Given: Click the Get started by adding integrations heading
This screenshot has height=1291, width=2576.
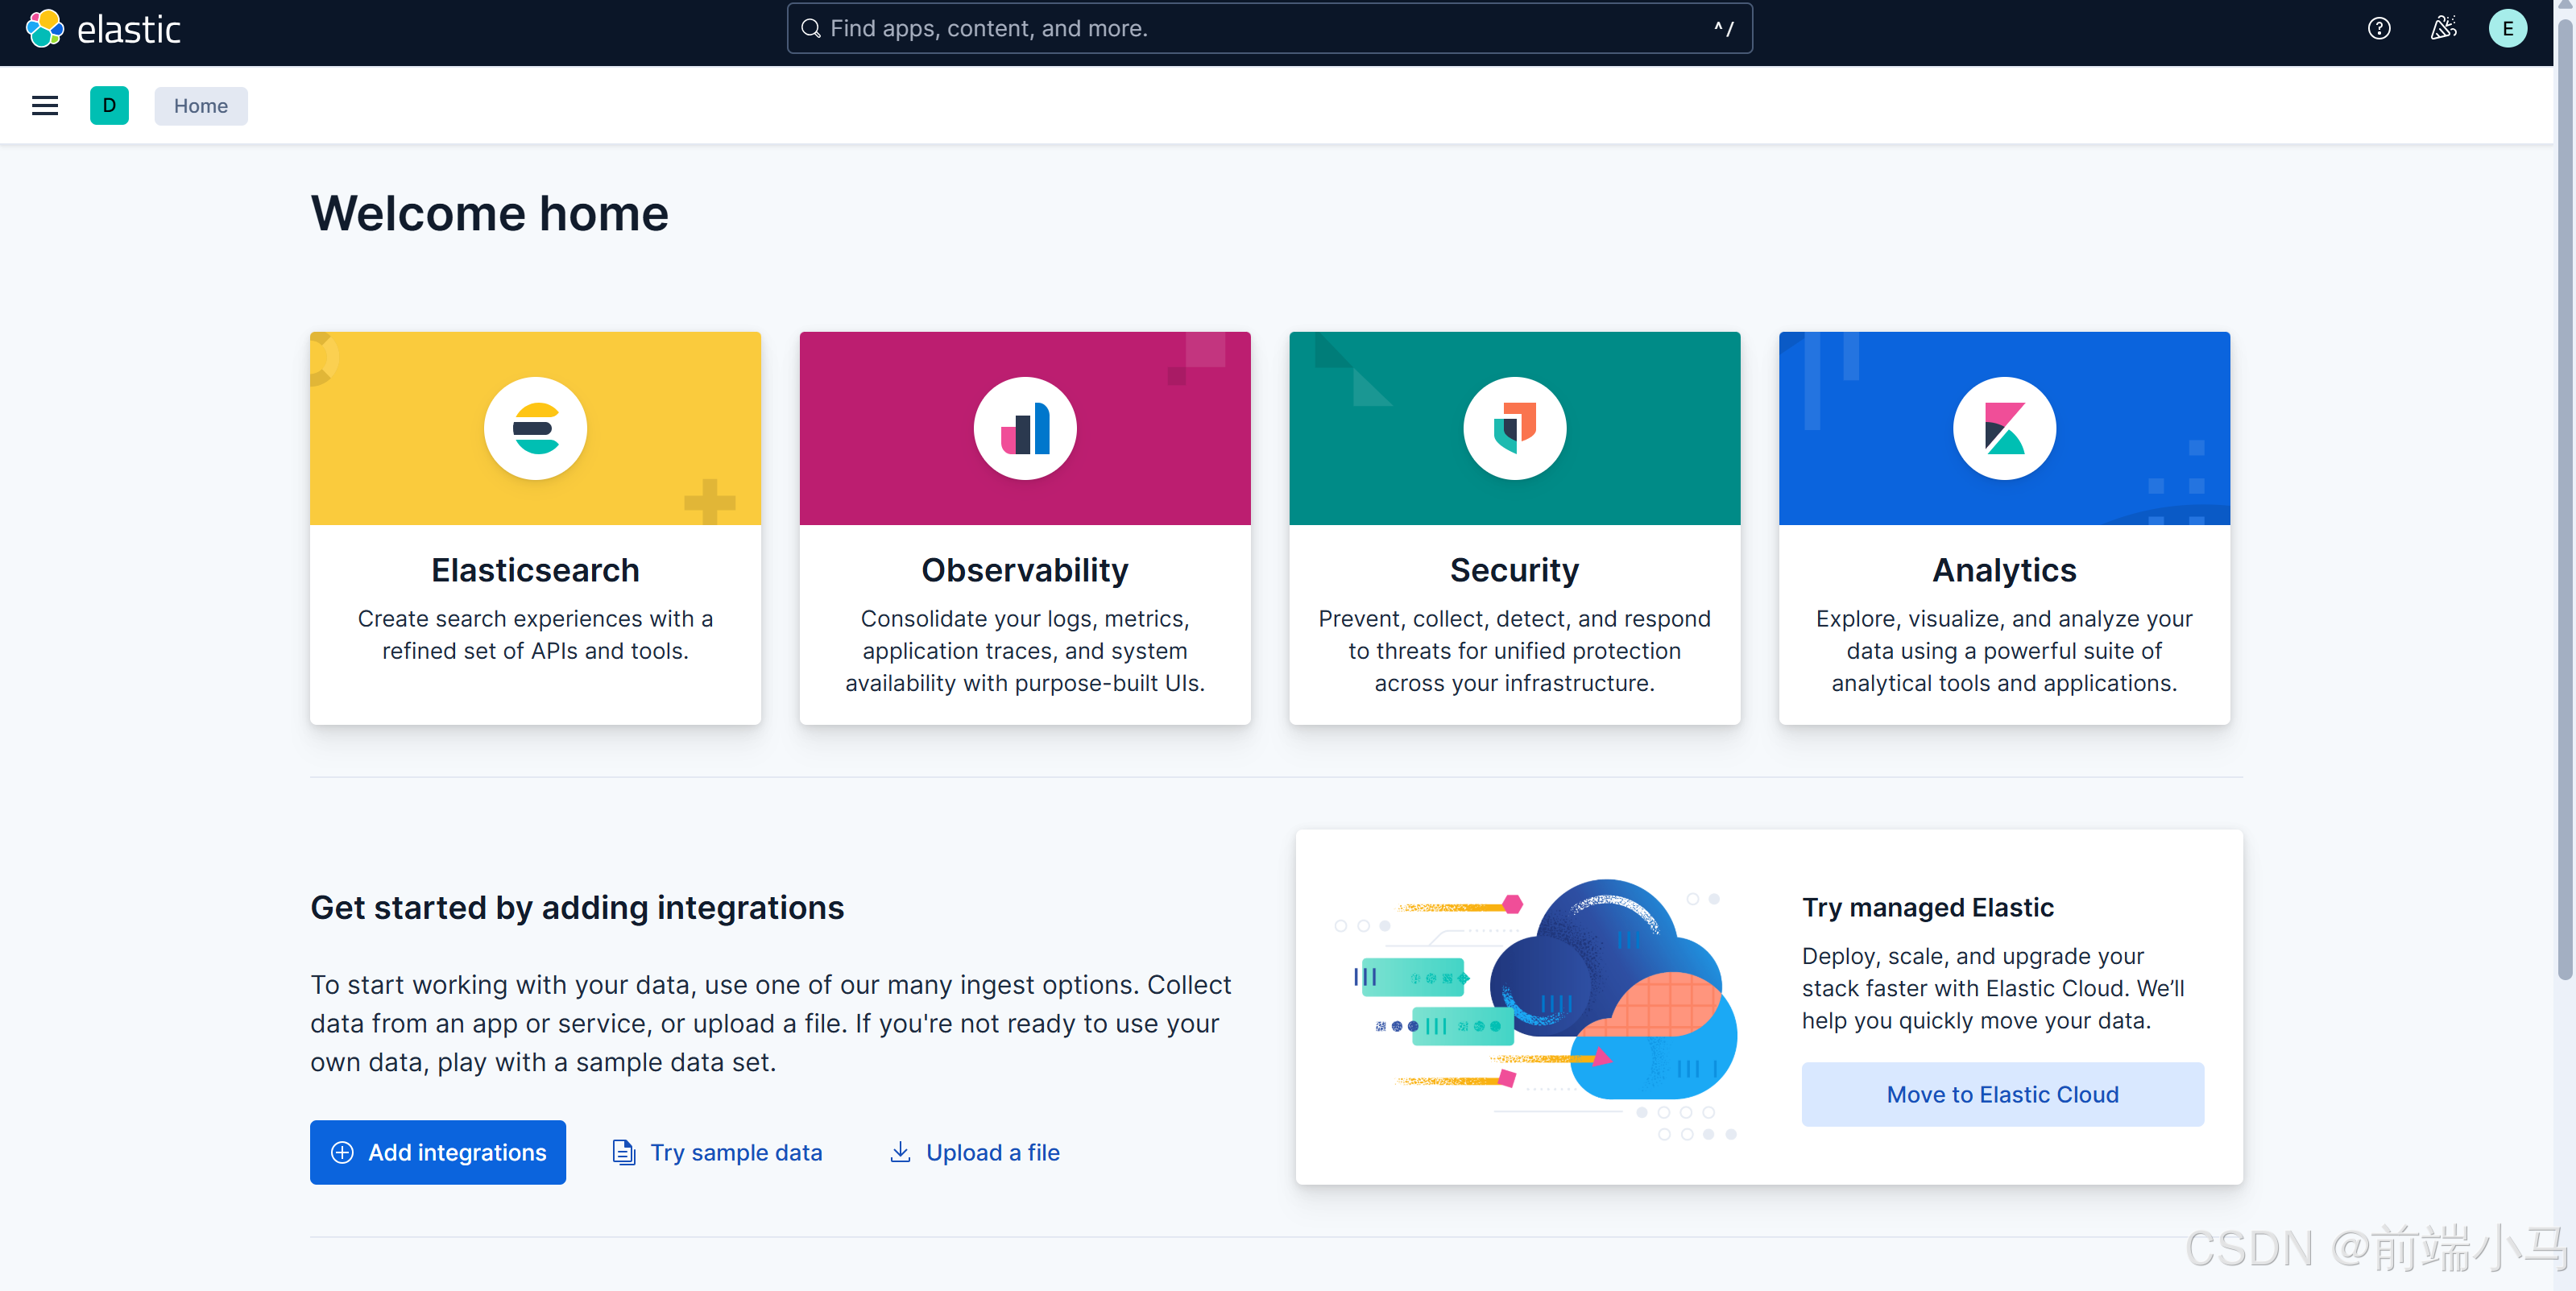Looking at the screenshot, I should pos(577,907).
